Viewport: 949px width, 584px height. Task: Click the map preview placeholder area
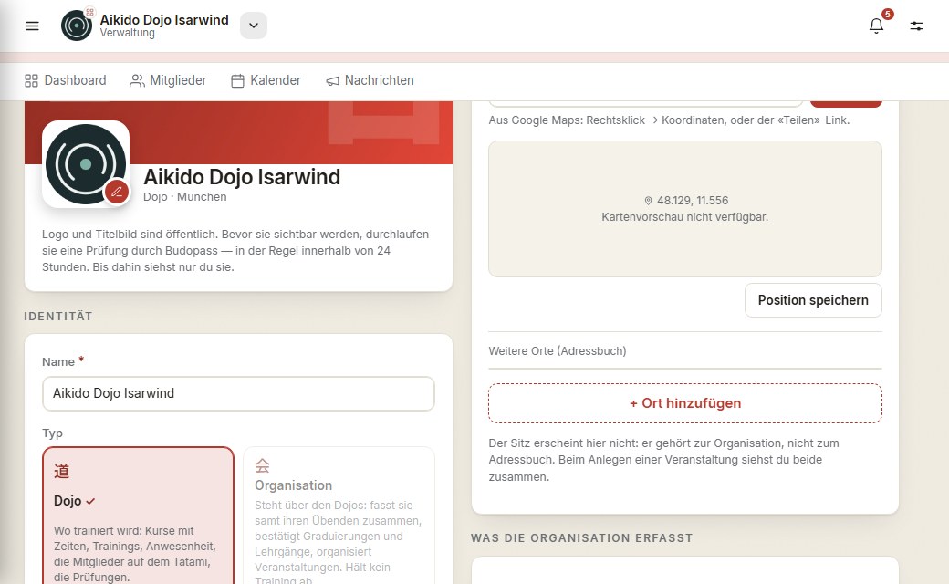pyautogui.click(x=685, y=209)
